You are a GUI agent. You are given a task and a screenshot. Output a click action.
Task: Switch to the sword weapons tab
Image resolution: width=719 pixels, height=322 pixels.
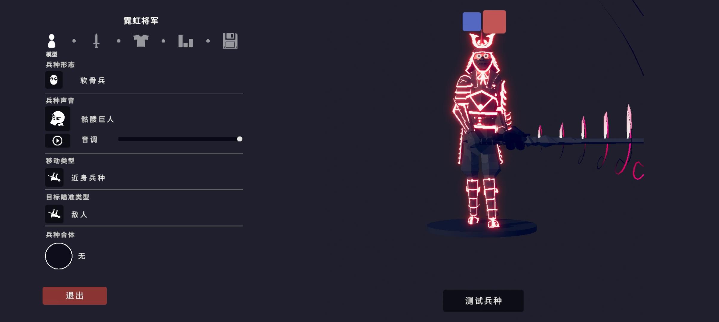tap(96, 41)
